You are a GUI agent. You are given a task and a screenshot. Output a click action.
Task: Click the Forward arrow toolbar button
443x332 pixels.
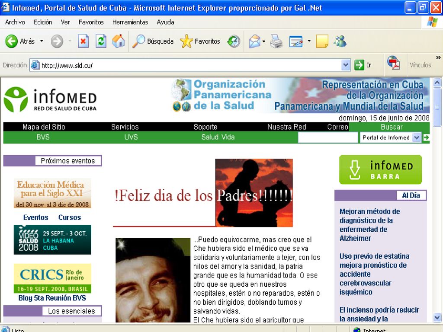(x=57, y=41)
